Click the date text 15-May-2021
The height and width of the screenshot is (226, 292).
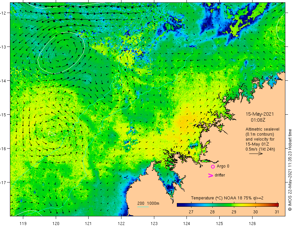[260, 114]
